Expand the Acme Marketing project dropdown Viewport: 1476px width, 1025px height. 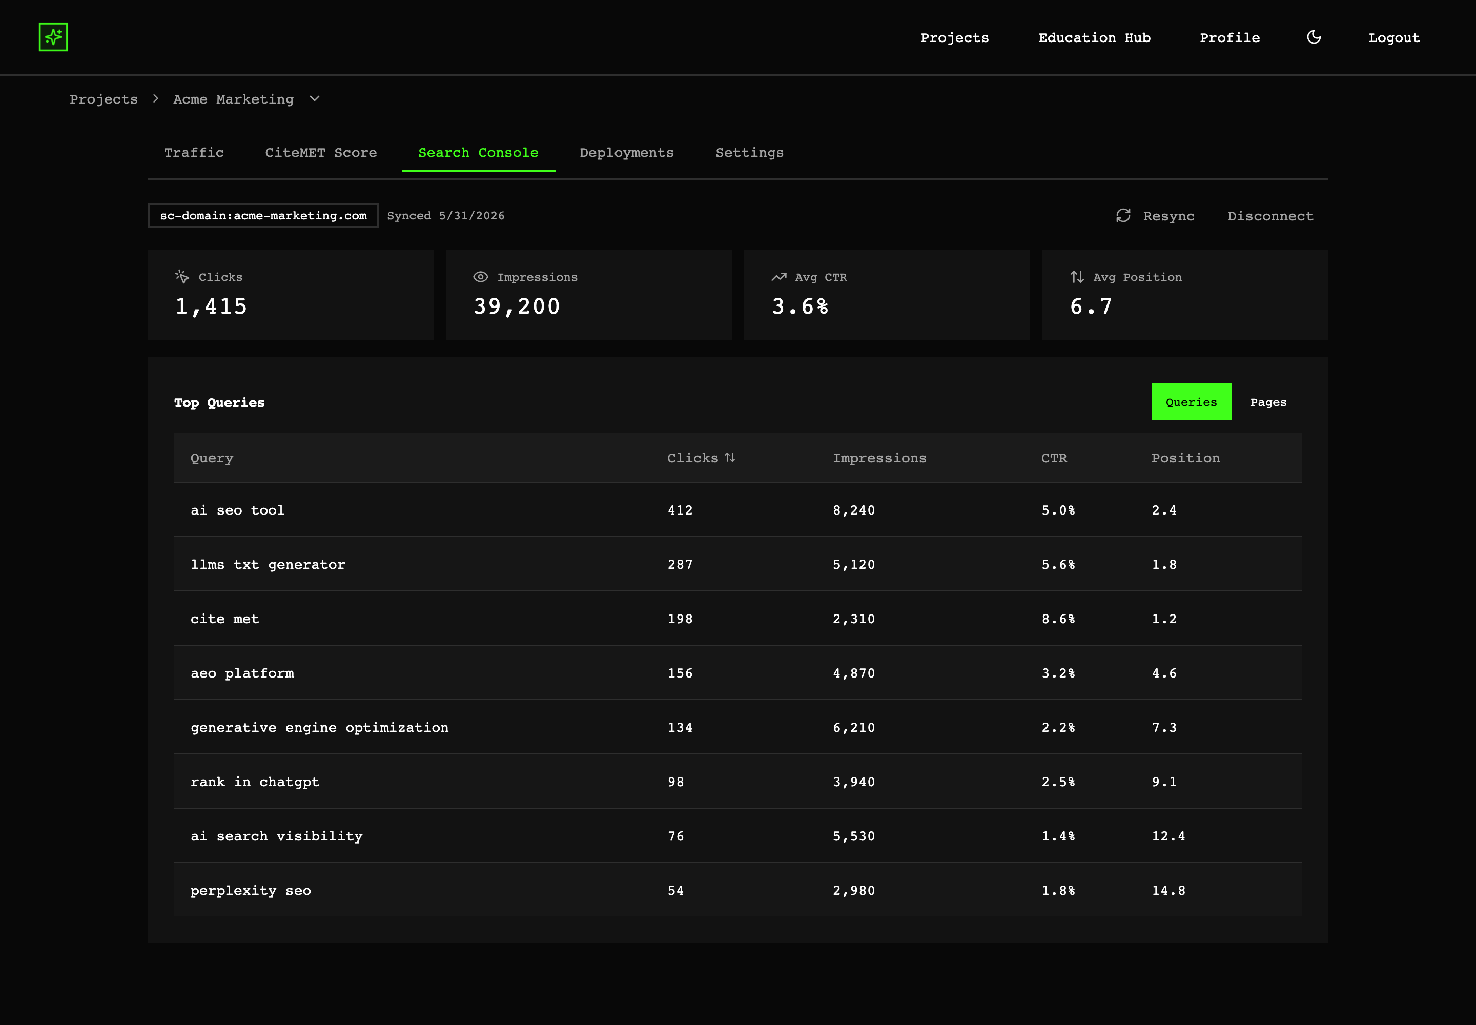(315, 99)
